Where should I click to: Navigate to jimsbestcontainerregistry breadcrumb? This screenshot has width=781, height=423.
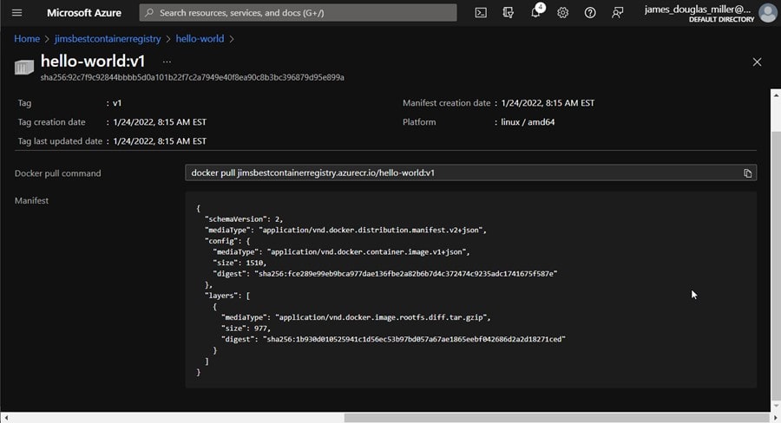point(108,39)
